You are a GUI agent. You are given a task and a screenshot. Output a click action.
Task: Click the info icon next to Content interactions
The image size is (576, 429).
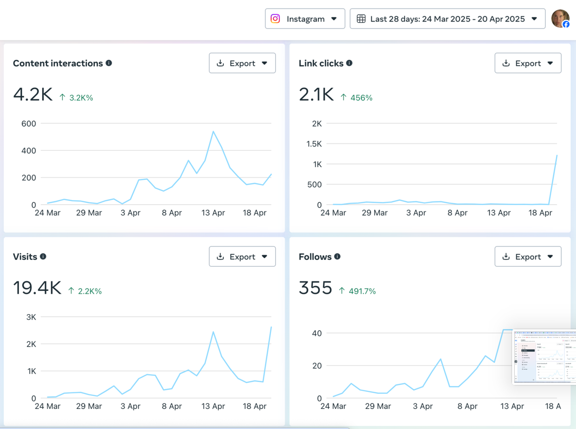coord(109,63)
